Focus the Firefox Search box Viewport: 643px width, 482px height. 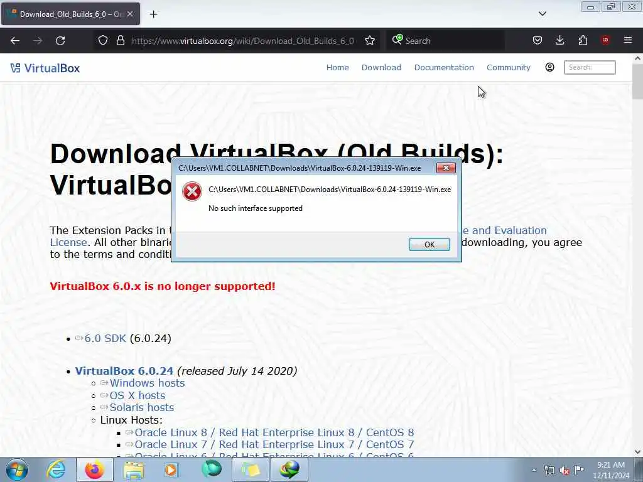click(445, 41)
